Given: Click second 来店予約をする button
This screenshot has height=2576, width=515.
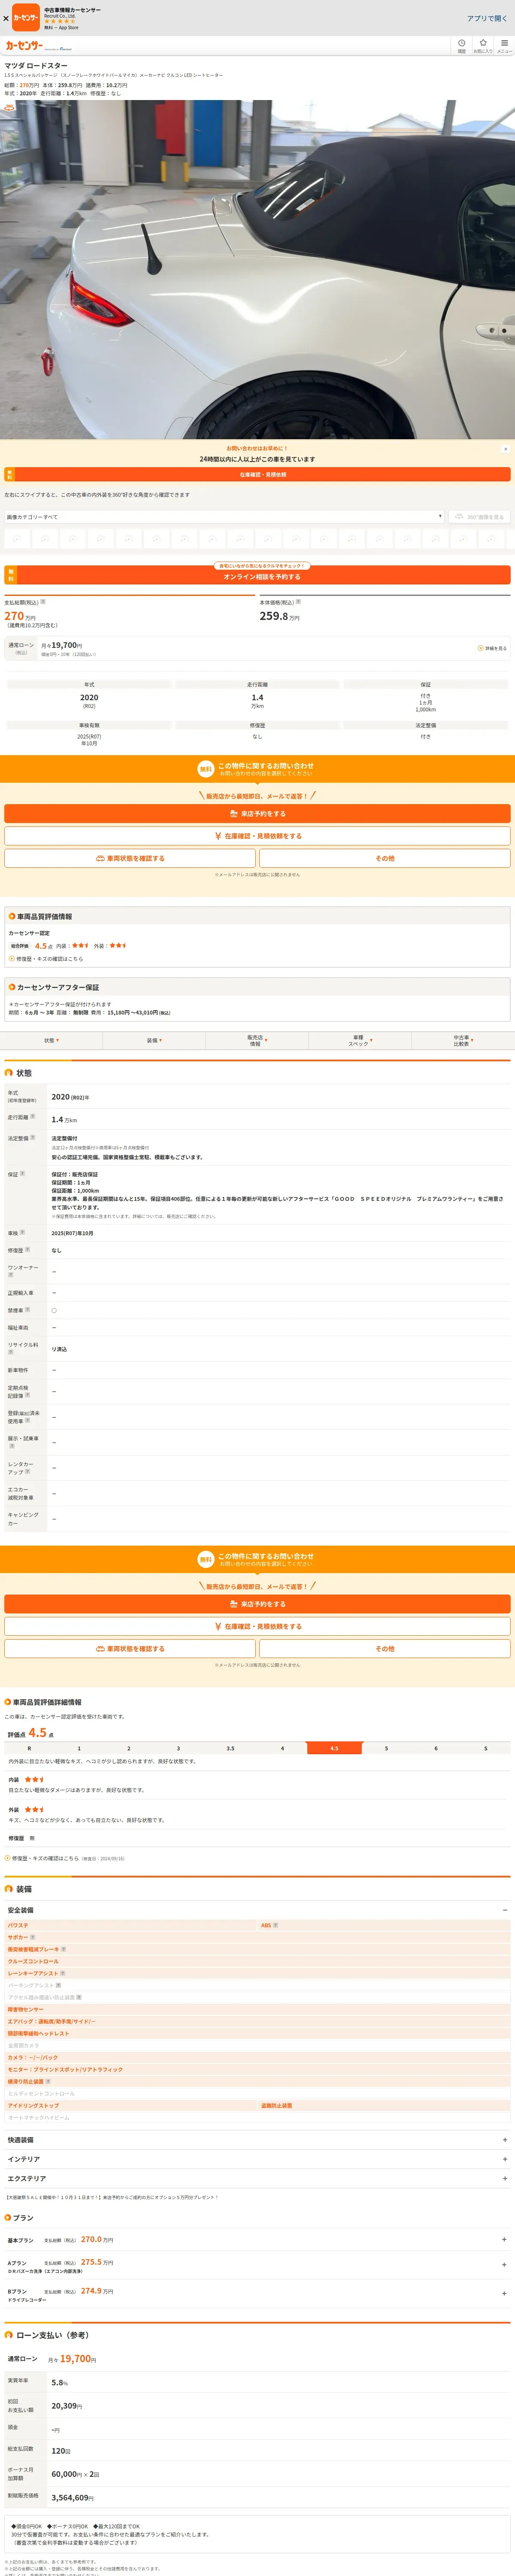Looking at the screenshot, I should pyautogui.click(x=257, y=1604).
